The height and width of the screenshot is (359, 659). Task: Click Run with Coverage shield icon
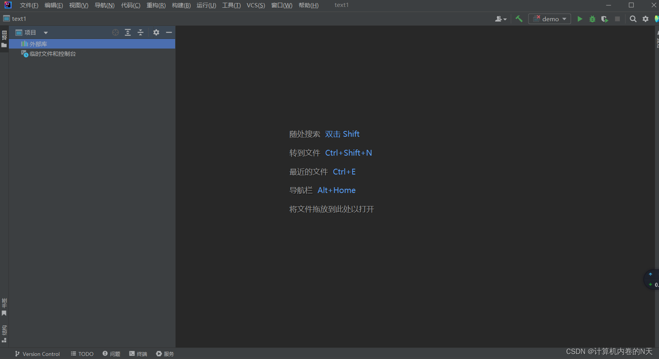(605, 19)
